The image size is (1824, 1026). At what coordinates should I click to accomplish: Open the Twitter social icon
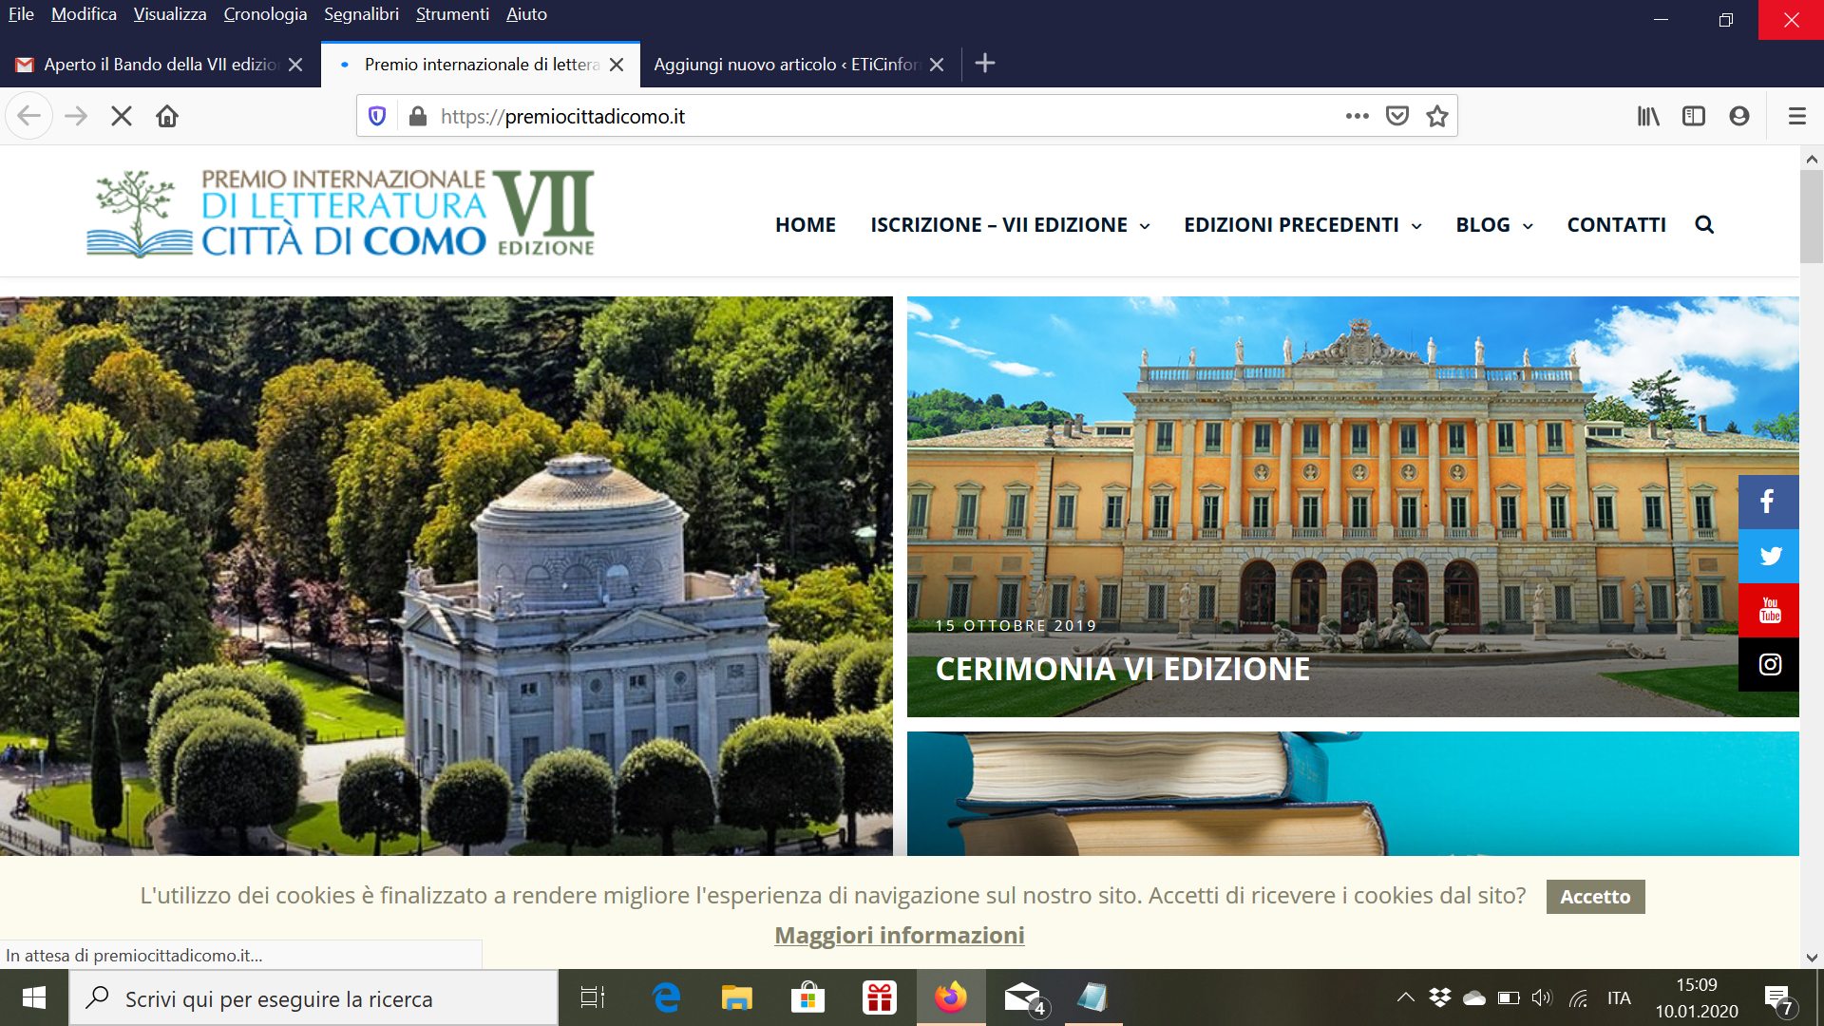pyautogui.click(x=1768, y=556)
